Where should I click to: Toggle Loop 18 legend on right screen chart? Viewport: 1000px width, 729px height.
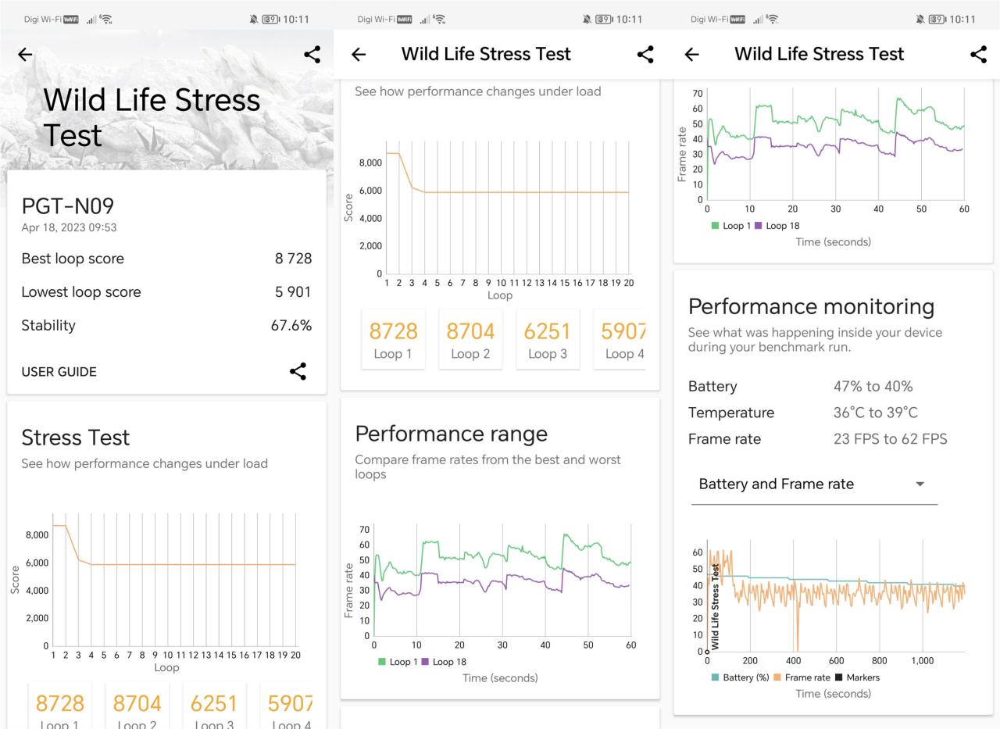[x=777, y=226]
